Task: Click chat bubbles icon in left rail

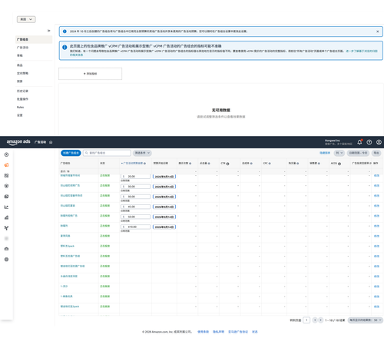Action: pyautogui.click(x=6, y=197)
